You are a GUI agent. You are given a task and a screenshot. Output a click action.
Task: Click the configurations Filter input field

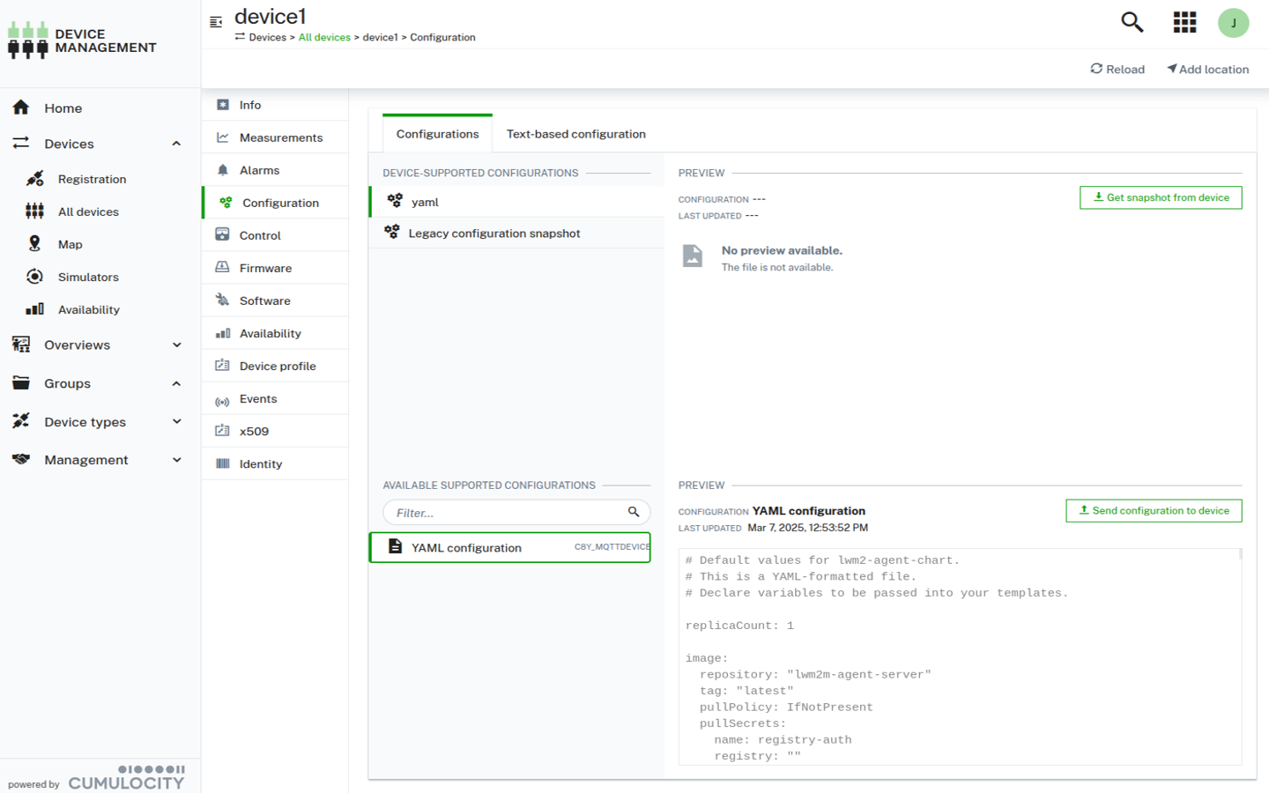507,513
